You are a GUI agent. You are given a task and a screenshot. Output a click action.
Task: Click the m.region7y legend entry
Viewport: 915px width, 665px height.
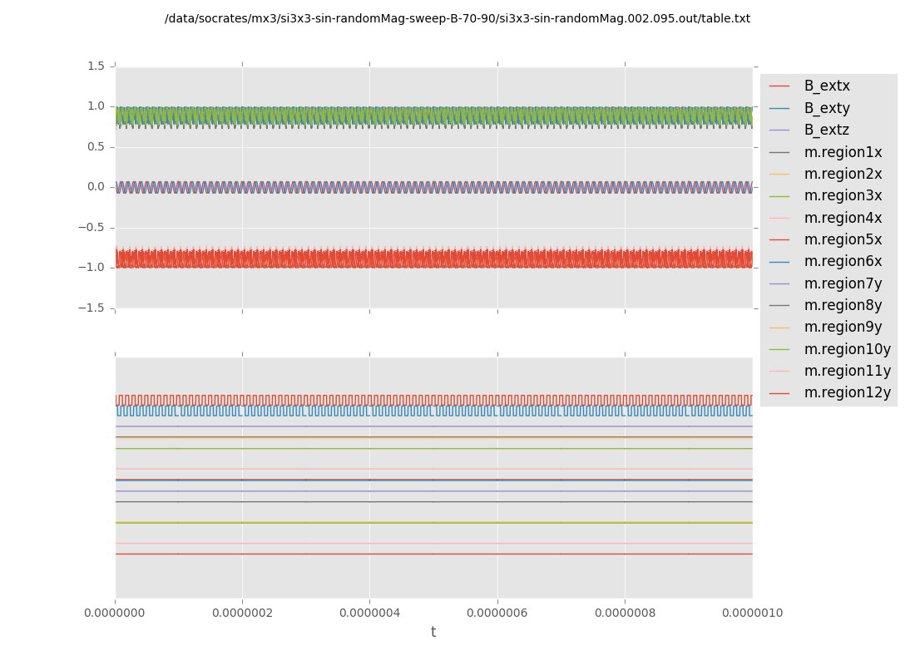click(x=843, y=283)
